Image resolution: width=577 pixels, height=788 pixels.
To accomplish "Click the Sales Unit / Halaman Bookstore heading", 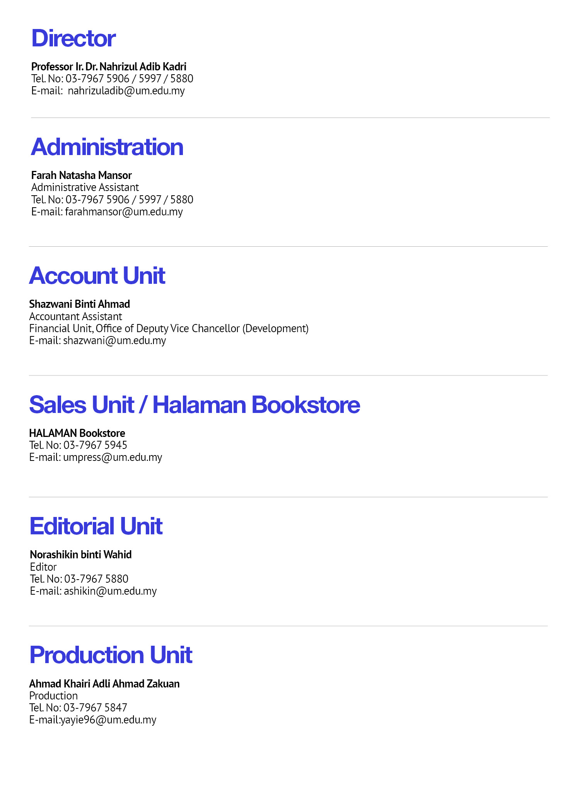I will [x=195, y=405].
